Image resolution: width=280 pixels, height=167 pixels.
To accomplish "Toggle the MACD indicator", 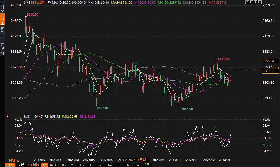I will (x=53, y=165).
